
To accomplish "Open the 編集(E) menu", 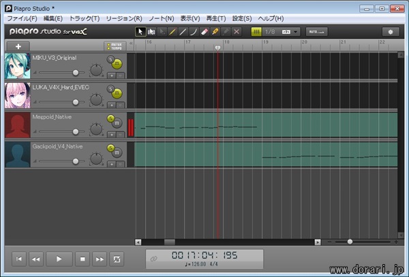I will 52,18.
